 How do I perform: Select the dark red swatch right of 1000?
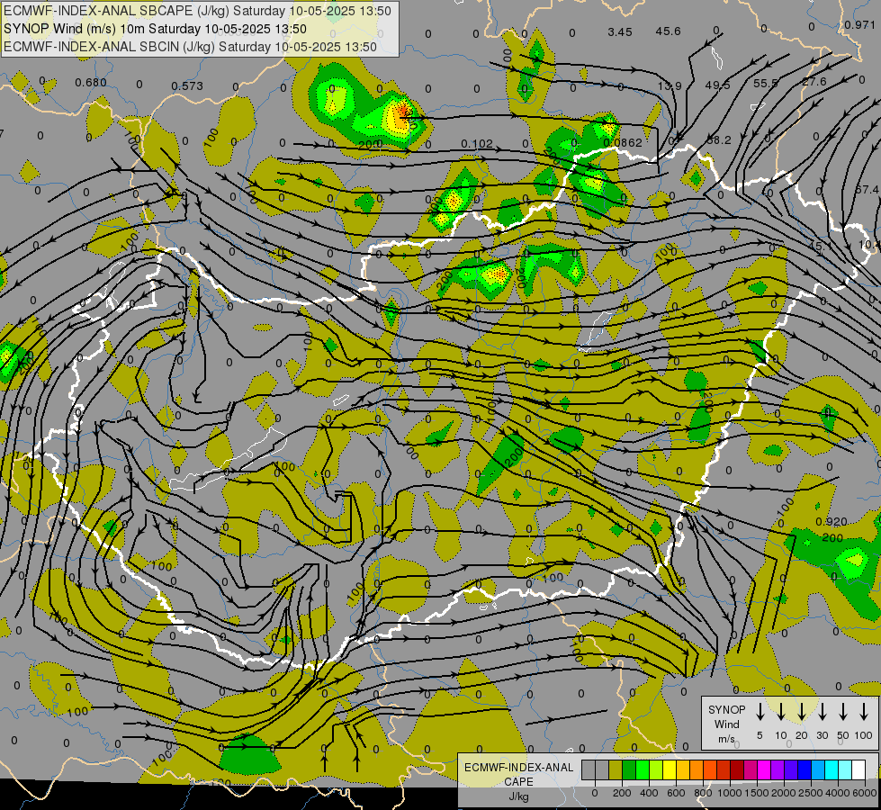[737, 770]
